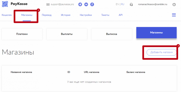
Task: Open the VK social icon
Action: (86, 4)
